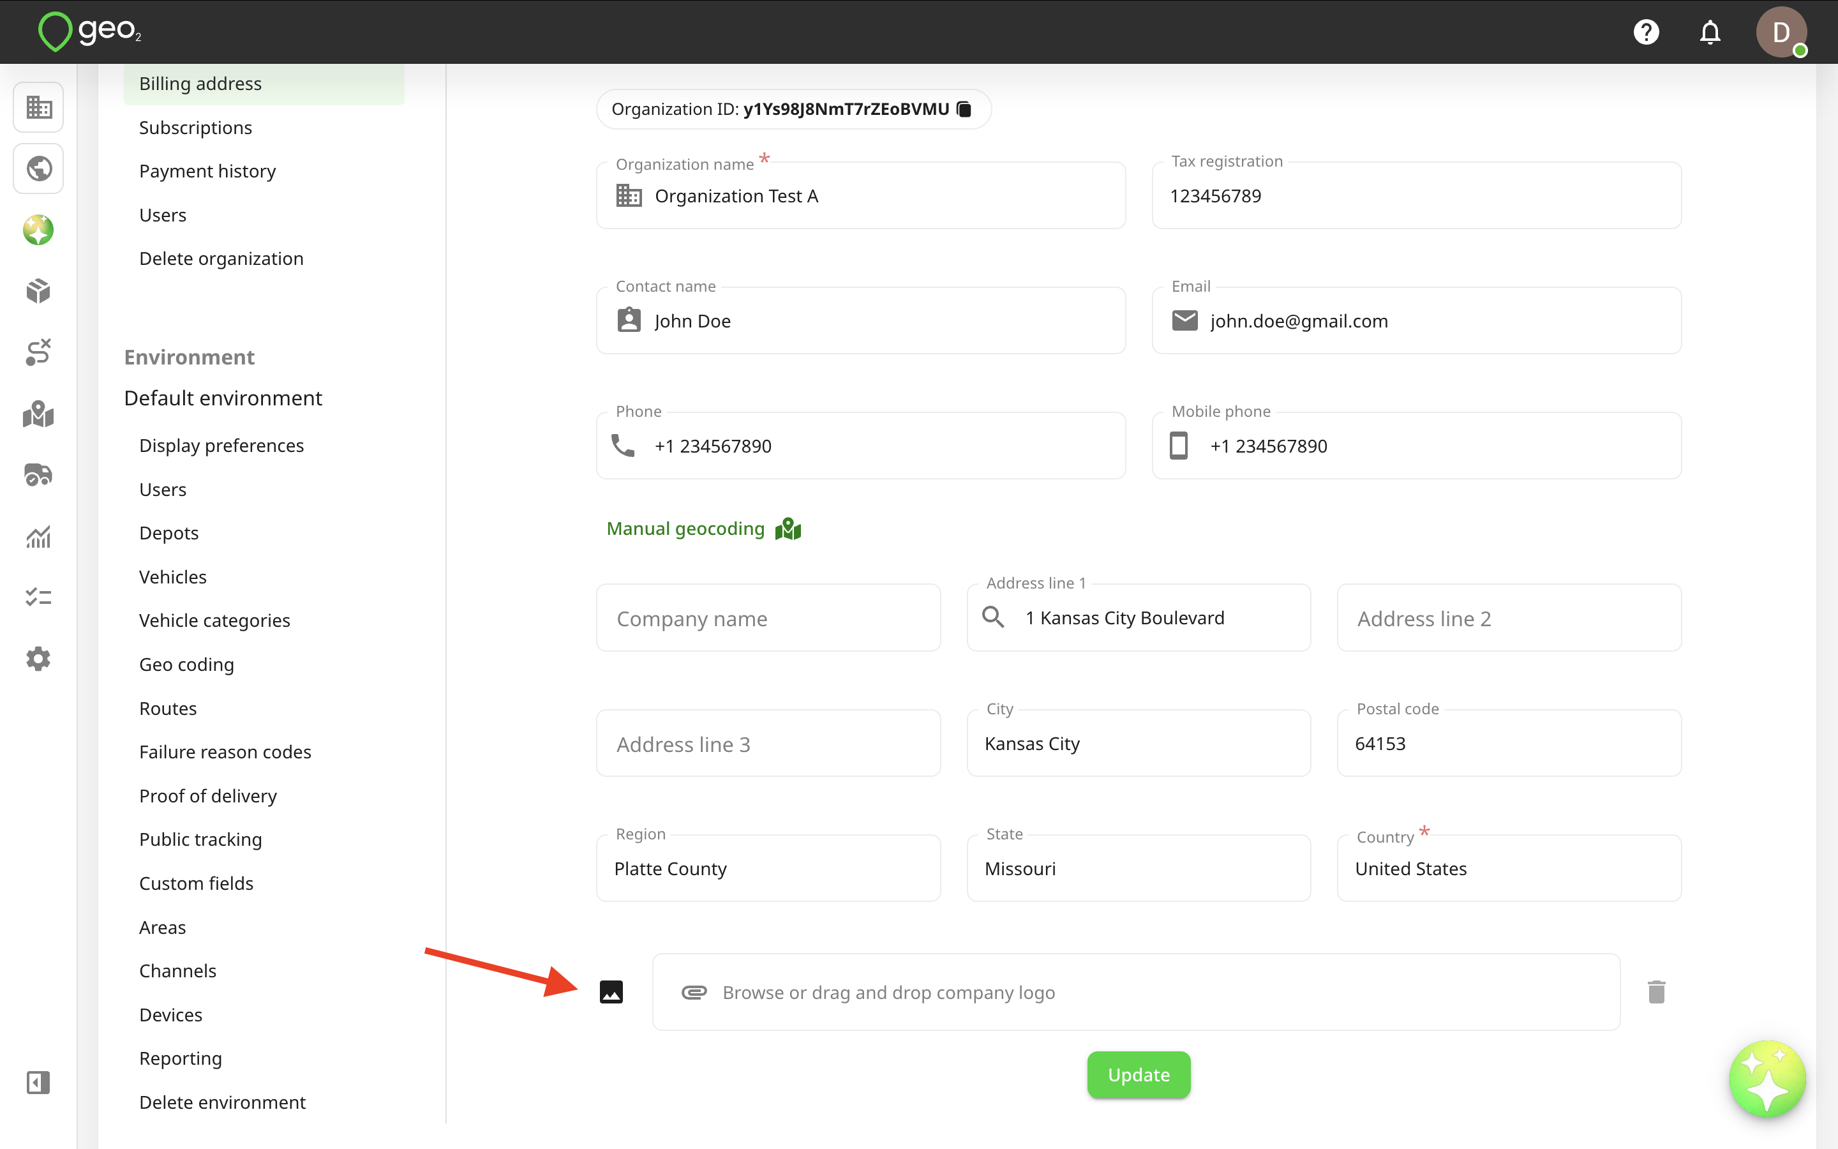The width and height of the screenshot is (1838, 1149).
Task: Open Delete environment menu item
Action: click(222, 1102)
